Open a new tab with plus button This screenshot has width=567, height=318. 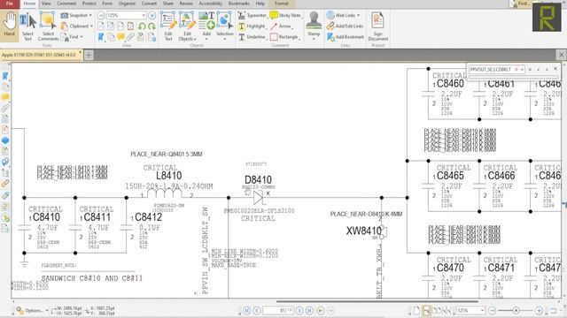point(89,55)
